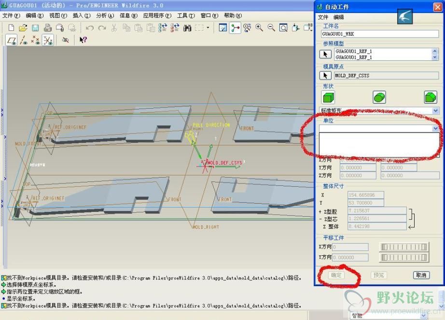Select the dashed selection box tool
Image resolution: width=445 pixels, height=320 pixels.
[199, 28]
